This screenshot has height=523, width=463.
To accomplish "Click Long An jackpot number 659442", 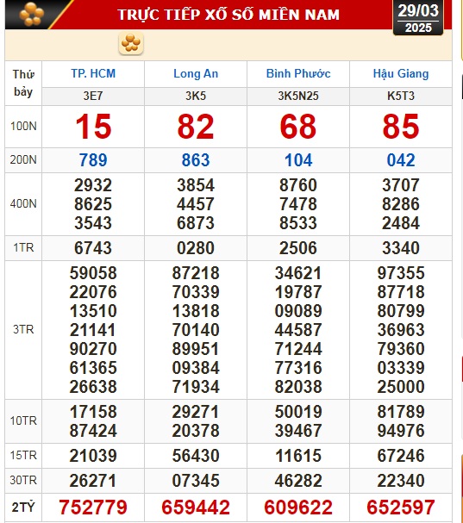I will 196,507.
